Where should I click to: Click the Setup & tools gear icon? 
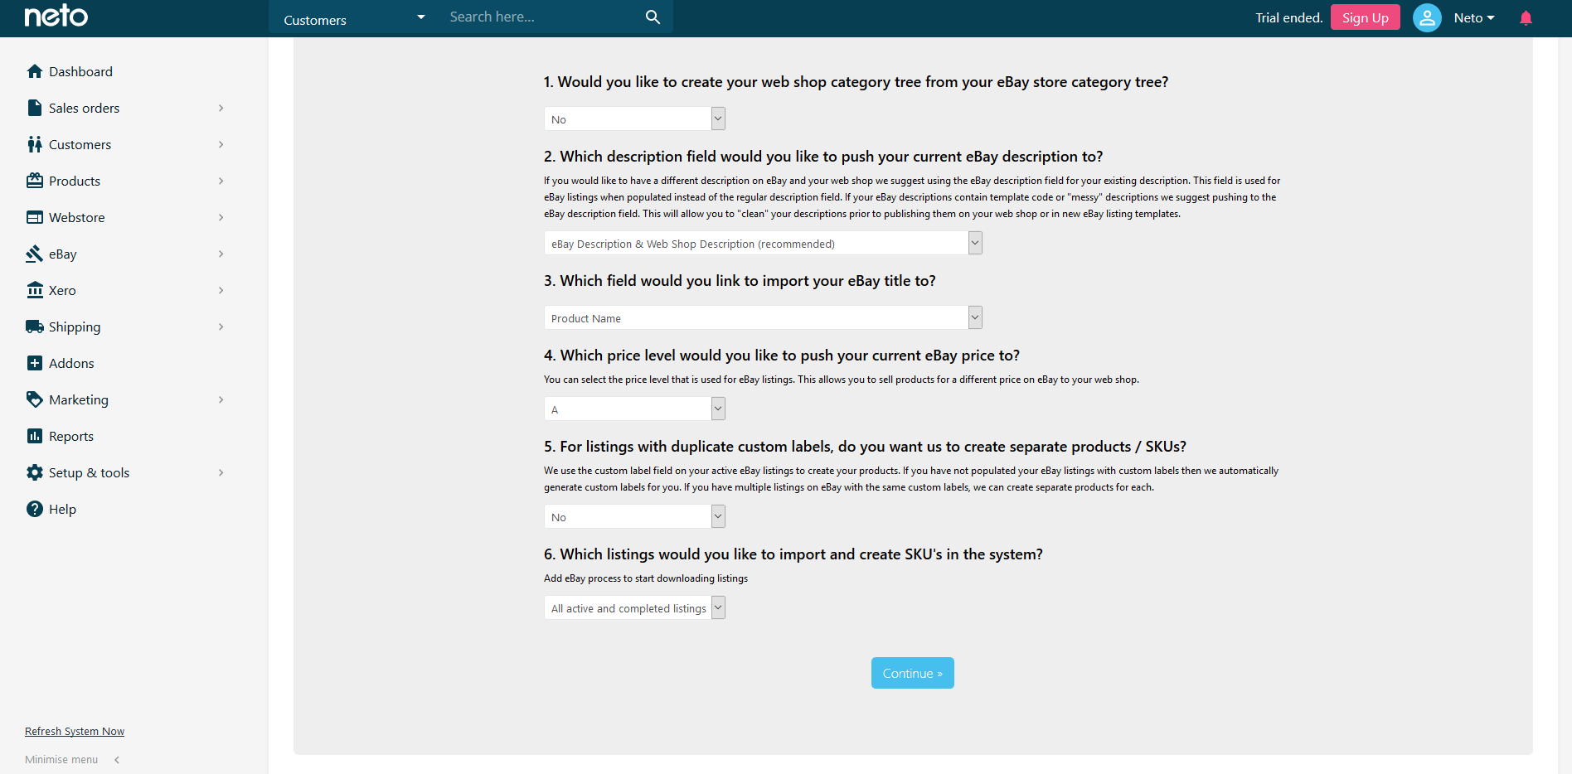(x=35, y=472)
